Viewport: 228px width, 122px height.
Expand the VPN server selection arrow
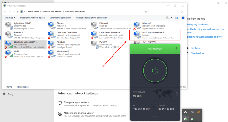tap(177, 94)
